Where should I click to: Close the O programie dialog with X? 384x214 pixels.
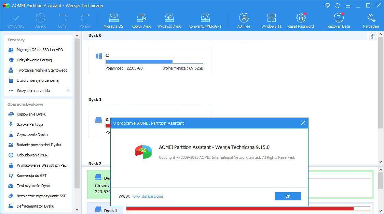pyautogui.click(x=303, y=123)
